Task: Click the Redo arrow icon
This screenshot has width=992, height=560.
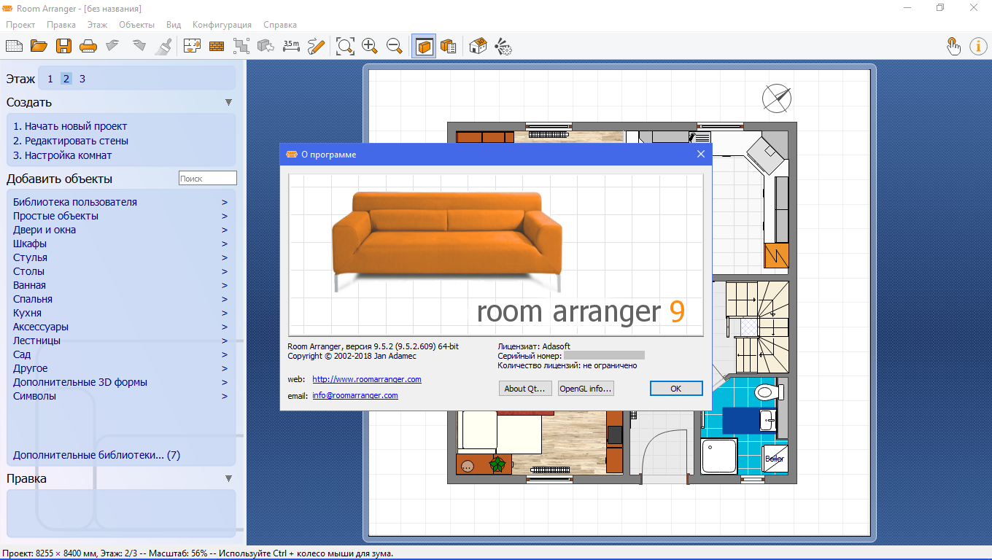Action: point(139,46)
